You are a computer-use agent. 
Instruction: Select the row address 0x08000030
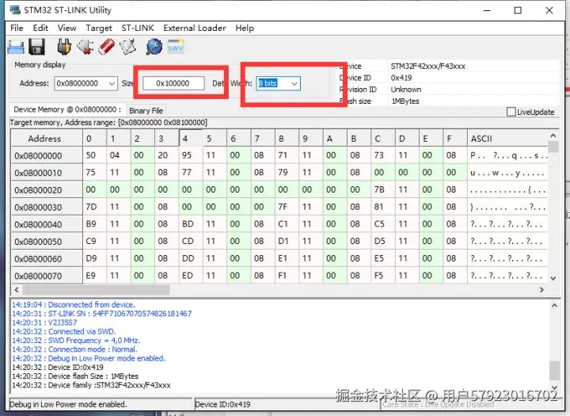[x=47, y=207]
